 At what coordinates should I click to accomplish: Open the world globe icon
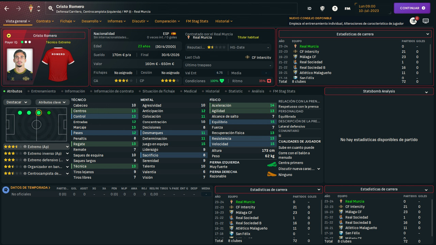pos(322,9)
